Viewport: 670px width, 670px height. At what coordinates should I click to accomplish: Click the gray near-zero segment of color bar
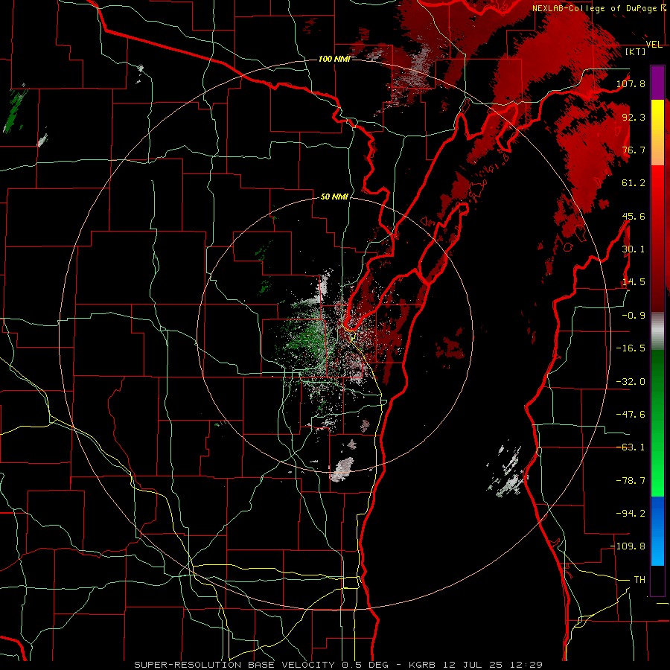coord(657,331)
